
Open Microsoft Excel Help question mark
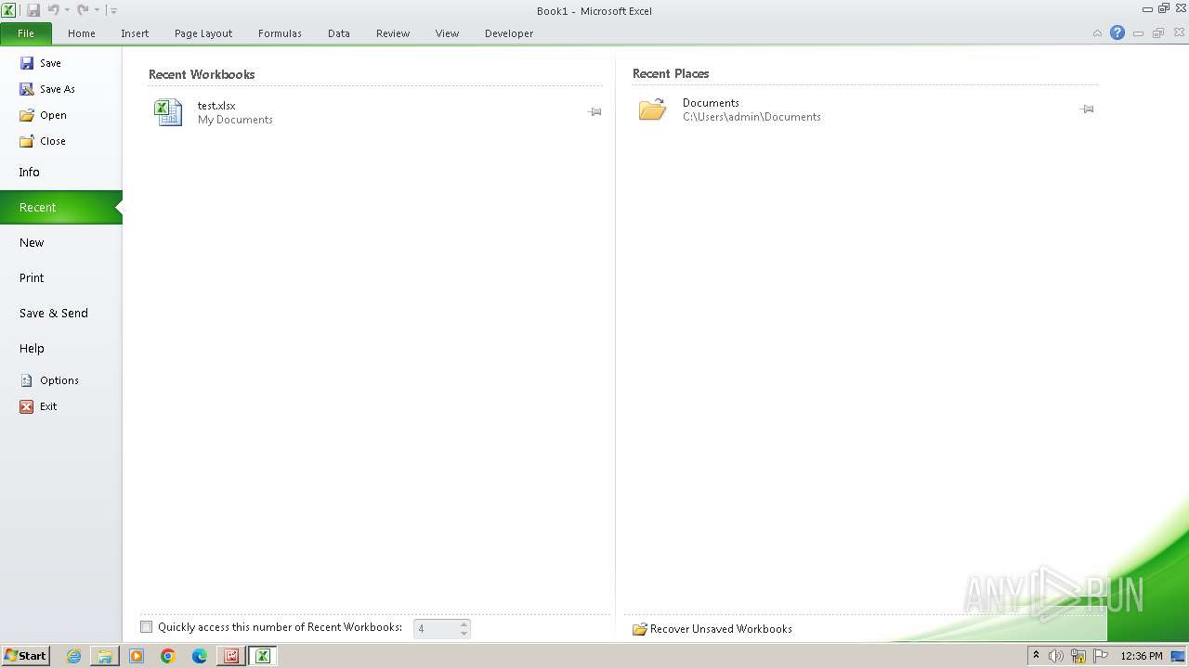tap(1117, 33)
